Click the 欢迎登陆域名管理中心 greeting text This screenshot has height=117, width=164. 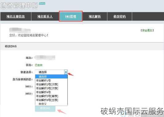point(29,35)
